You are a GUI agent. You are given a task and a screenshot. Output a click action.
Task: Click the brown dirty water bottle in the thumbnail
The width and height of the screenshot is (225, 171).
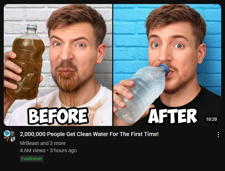(25, 62)
